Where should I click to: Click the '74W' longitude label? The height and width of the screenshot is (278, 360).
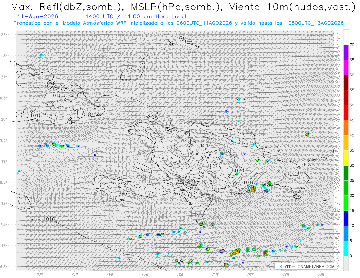click(110, 274)
